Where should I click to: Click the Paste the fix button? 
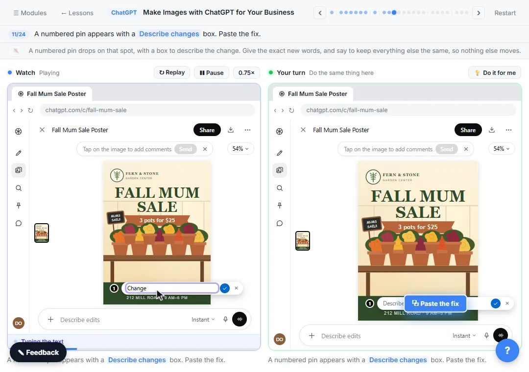(435, 303)
